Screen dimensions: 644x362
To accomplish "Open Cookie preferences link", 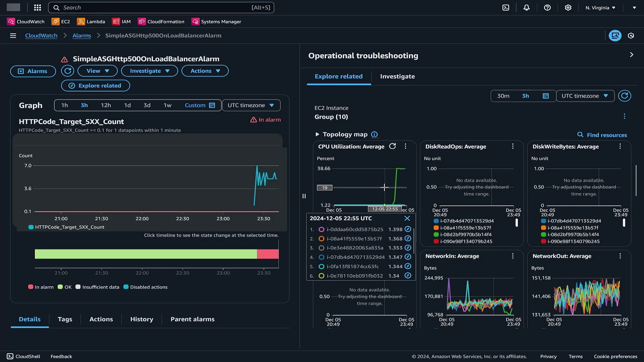I will pos(615,356).
